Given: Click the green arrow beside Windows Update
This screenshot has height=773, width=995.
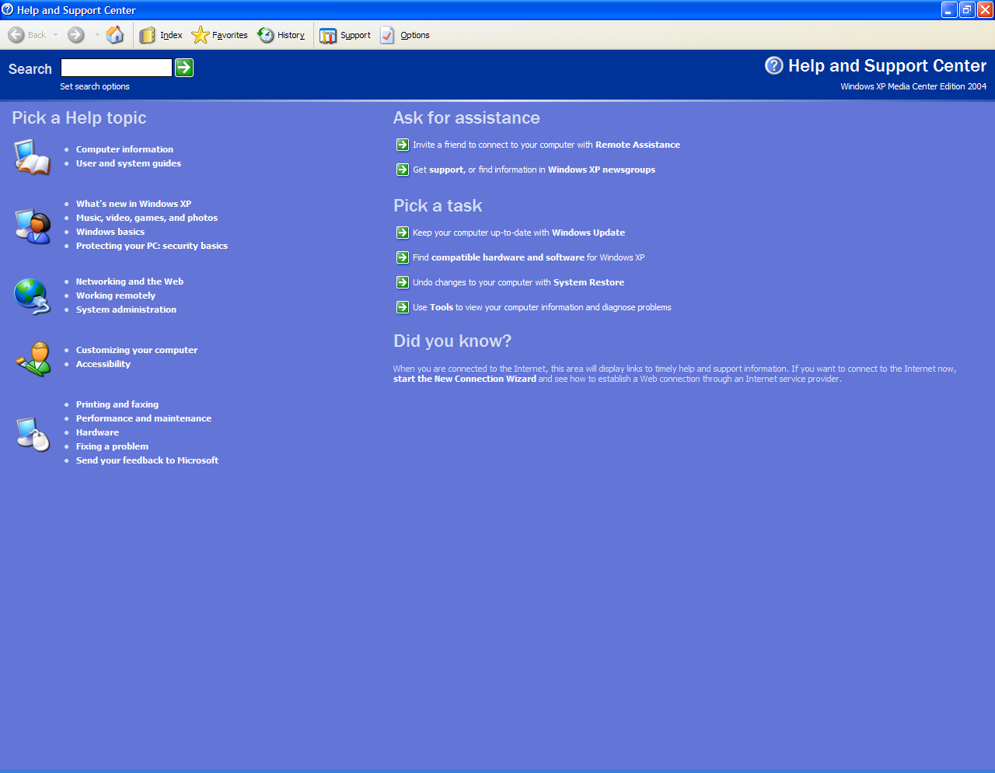Looking at the screenshot, I should [403, 233].
